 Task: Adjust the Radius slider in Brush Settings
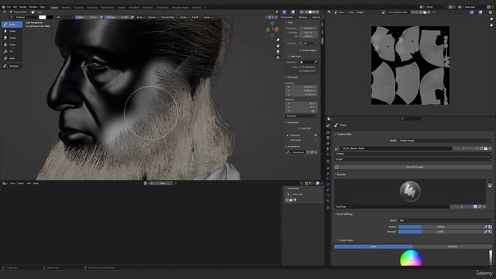click(441, 227)
